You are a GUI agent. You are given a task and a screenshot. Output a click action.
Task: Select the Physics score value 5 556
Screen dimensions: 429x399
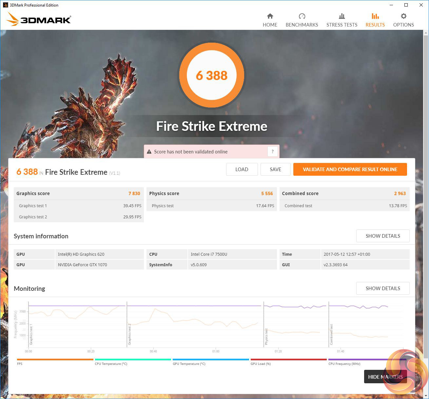pyautogui.click(x=267, y=193)
